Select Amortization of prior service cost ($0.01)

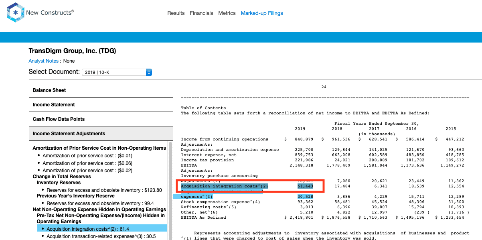click(x=87, y=156)
